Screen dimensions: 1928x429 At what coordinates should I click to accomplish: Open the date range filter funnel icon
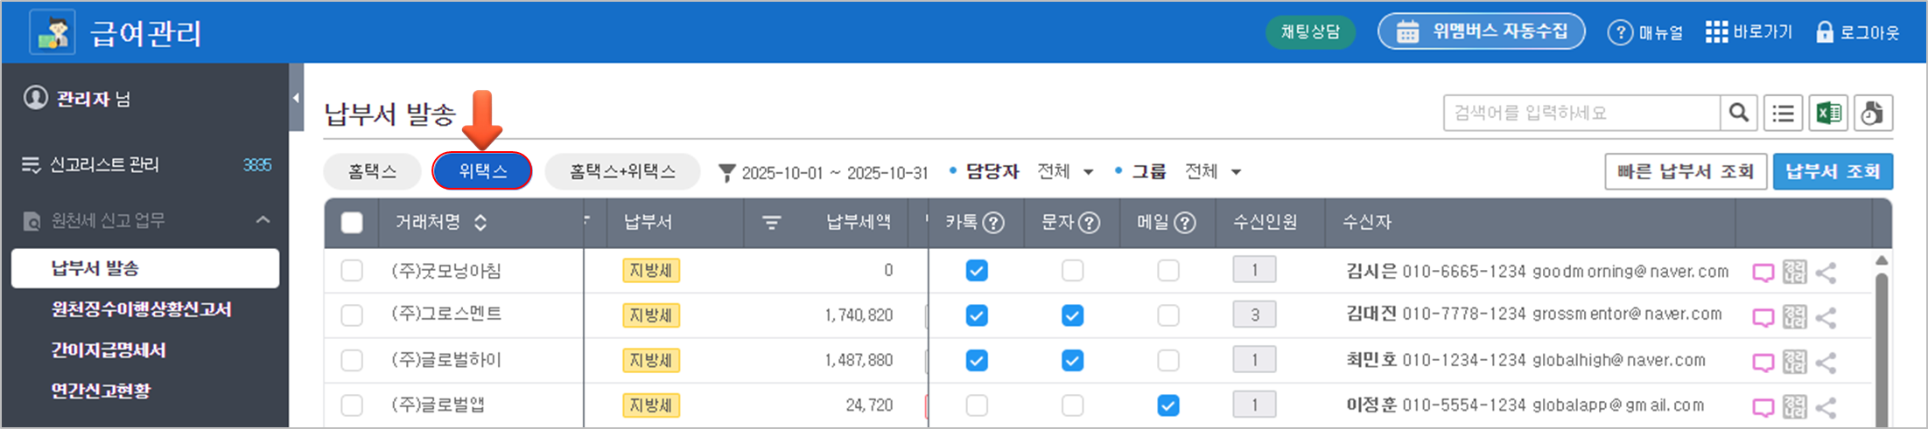click(x=726, y=173)
